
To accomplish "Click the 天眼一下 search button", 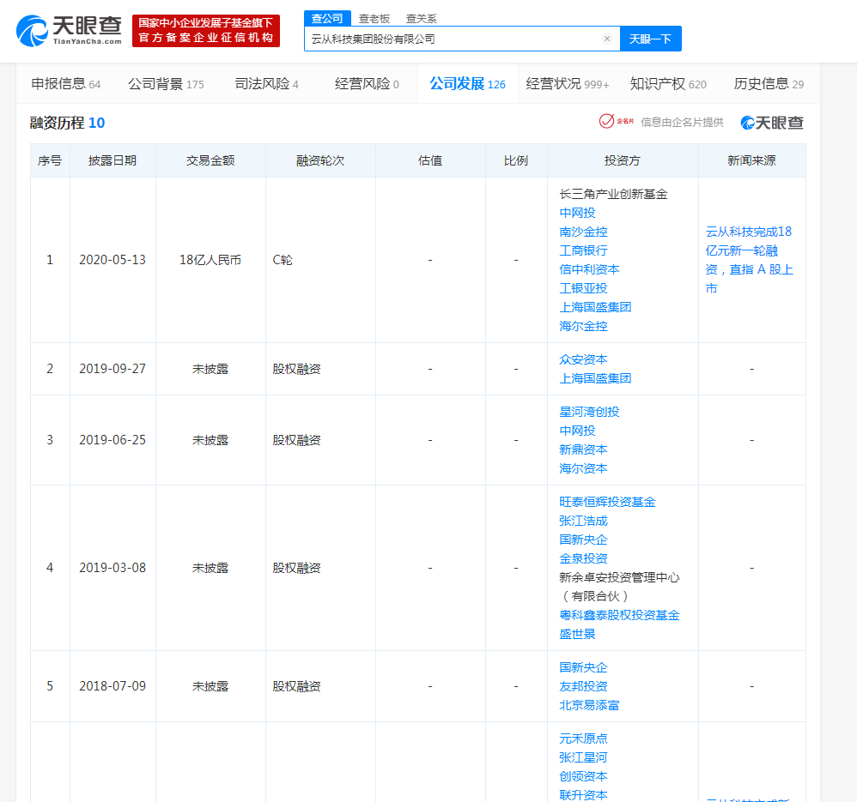I will (x=650, y=39).
